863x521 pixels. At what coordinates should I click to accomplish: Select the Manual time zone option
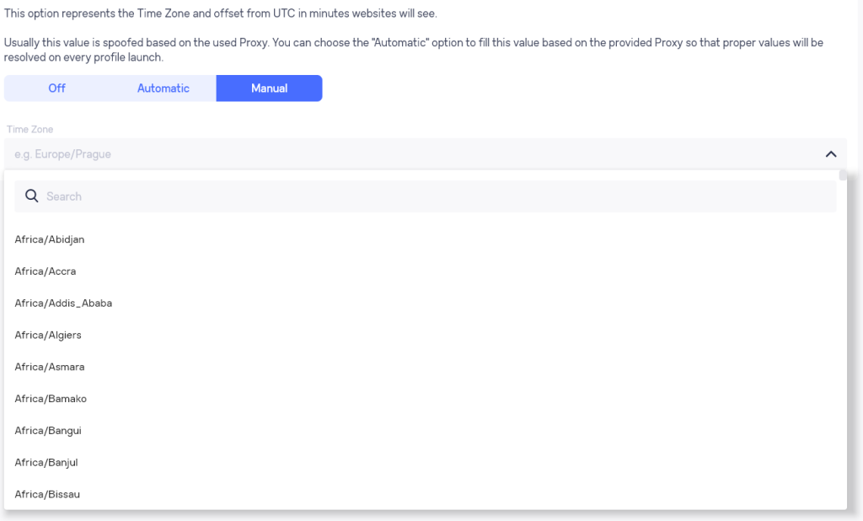pos(269,89)
